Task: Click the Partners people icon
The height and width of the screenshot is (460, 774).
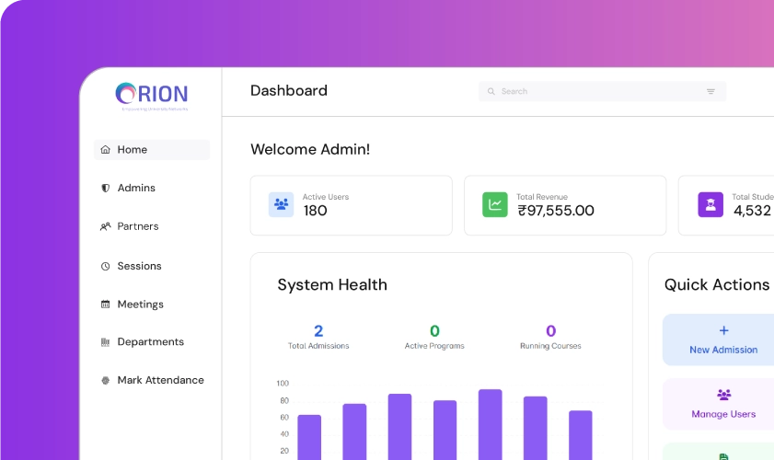Action: pyautogui.click(x=106, y=226)
